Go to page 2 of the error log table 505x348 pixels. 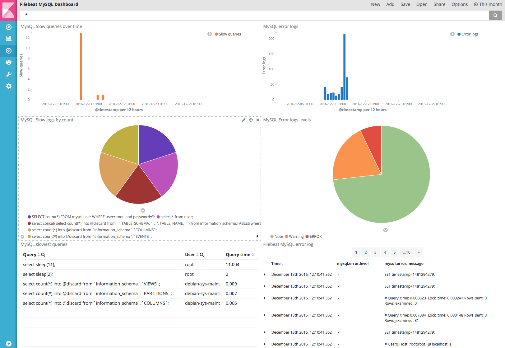366,252
